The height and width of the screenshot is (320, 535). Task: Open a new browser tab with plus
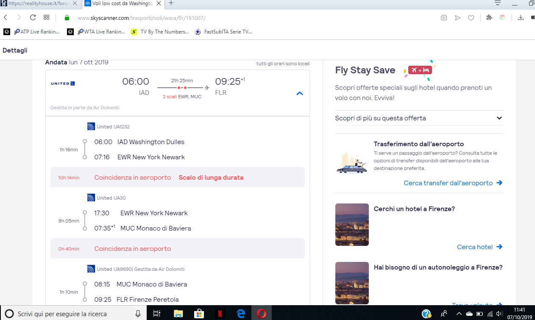(171, 3)
